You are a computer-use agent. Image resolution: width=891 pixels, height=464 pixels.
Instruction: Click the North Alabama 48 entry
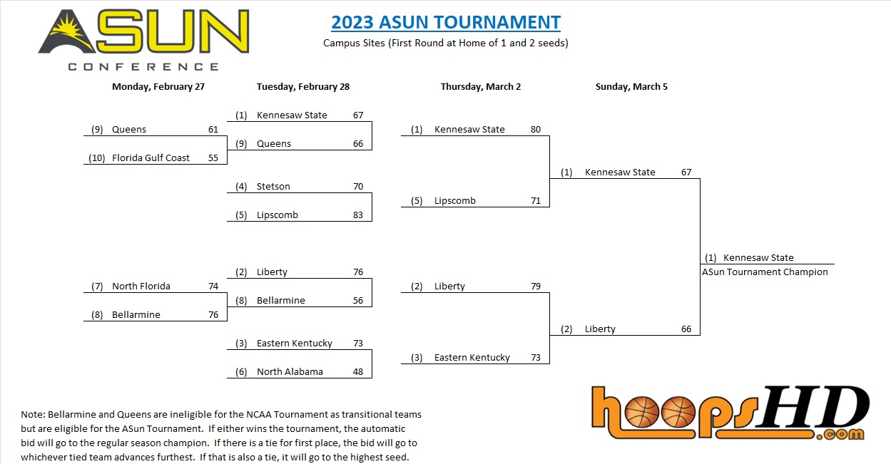[300, 372]
